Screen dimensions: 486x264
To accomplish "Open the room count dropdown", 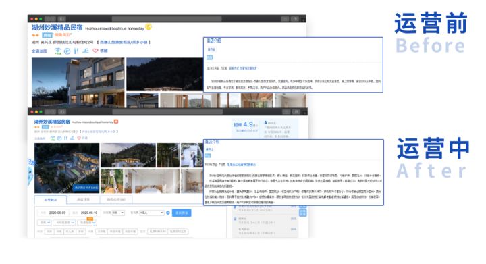I will 118,213.
